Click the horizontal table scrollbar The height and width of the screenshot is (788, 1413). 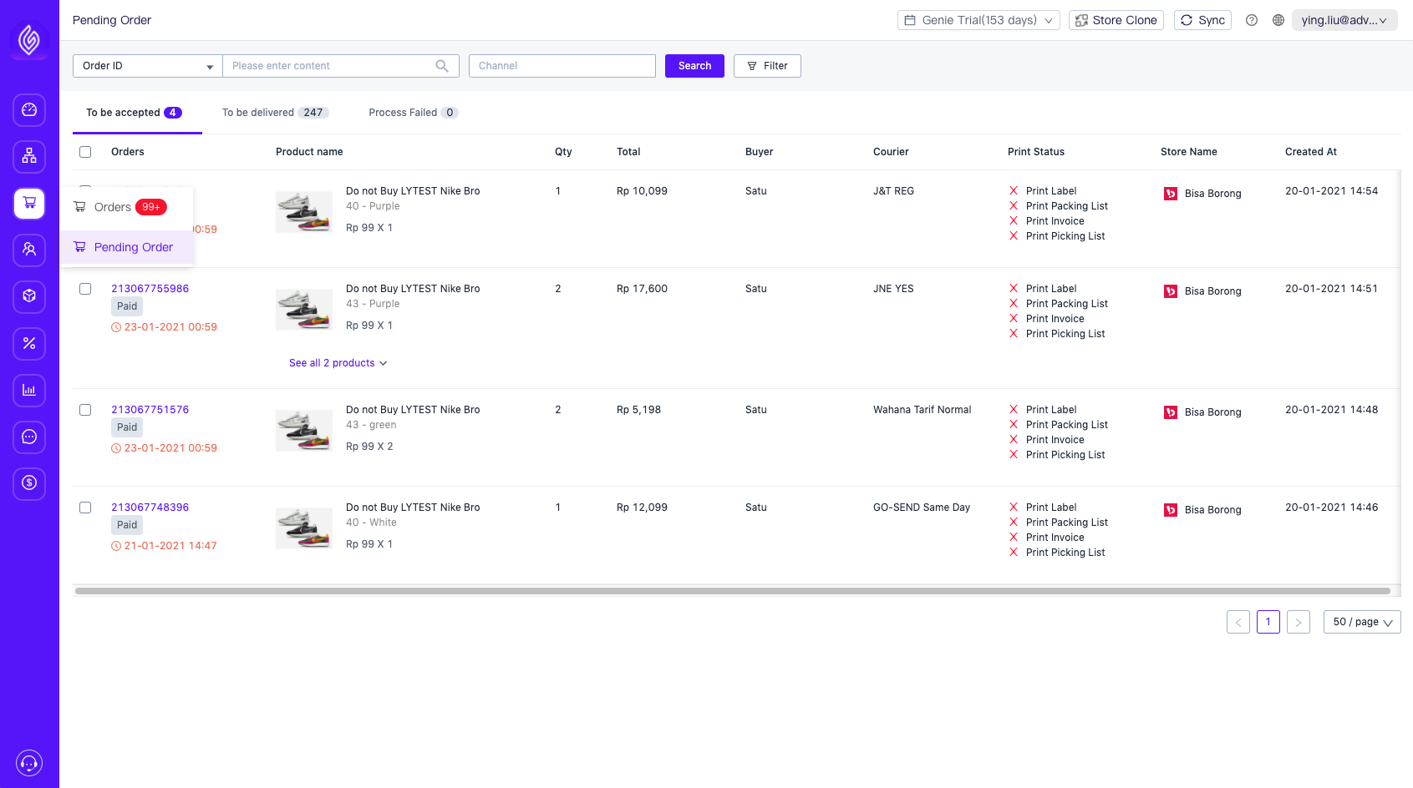[x=732, y=591]
